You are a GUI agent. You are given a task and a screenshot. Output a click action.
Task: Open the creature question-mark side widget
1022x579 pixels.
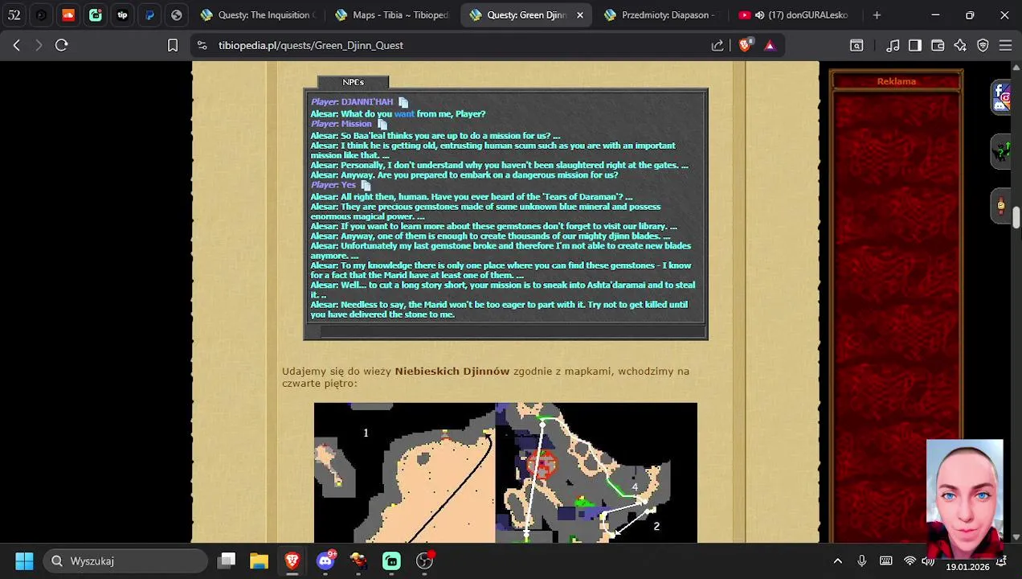click(1001, 150)
